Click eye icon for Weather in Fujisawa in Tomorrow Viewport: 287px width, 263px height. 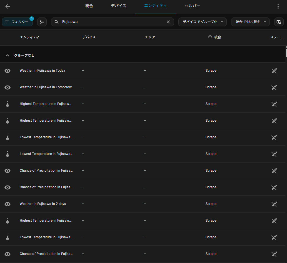pos(8,87)
